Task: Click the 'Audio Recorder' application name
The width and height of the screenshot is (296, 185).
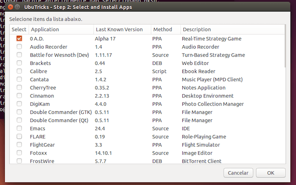Action: click(x=49, y=47)
